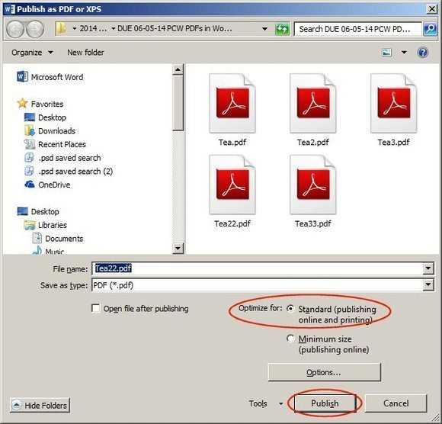Open the Organize menu
Image resolution: width=442 pixels, height=424 pixels.
click(x=32, y=53)
